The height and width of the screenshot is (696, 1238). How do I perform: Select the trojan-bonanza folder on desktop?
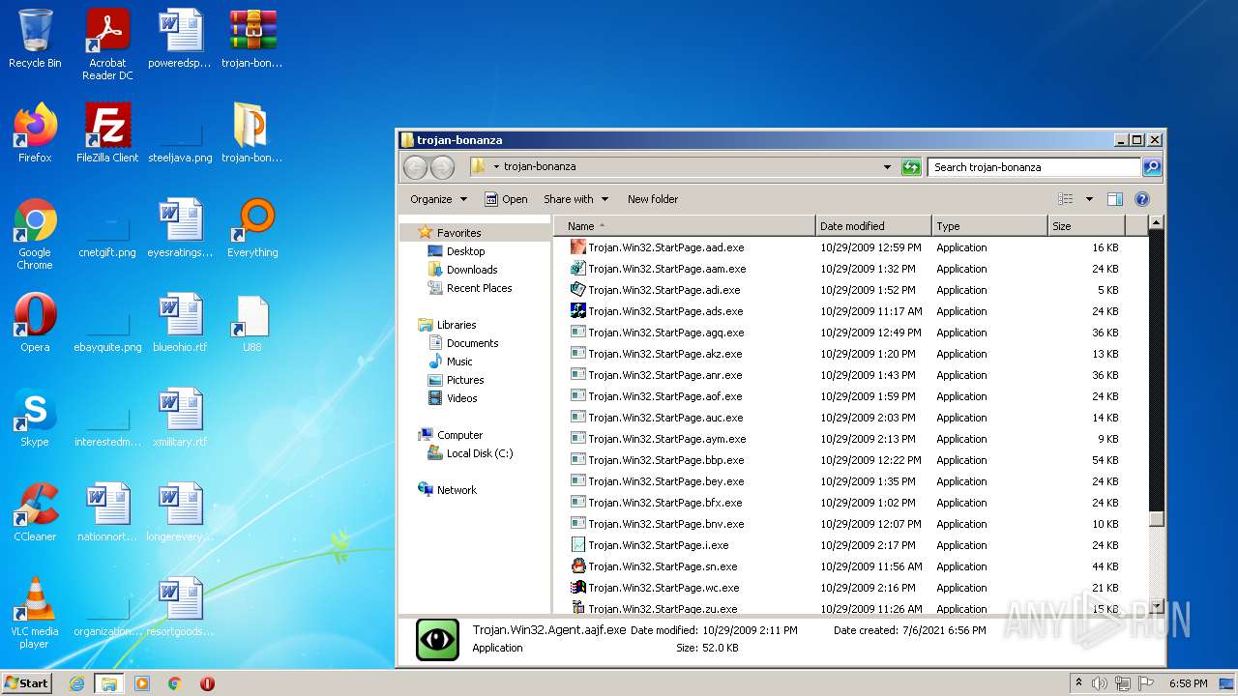(252, 133)
